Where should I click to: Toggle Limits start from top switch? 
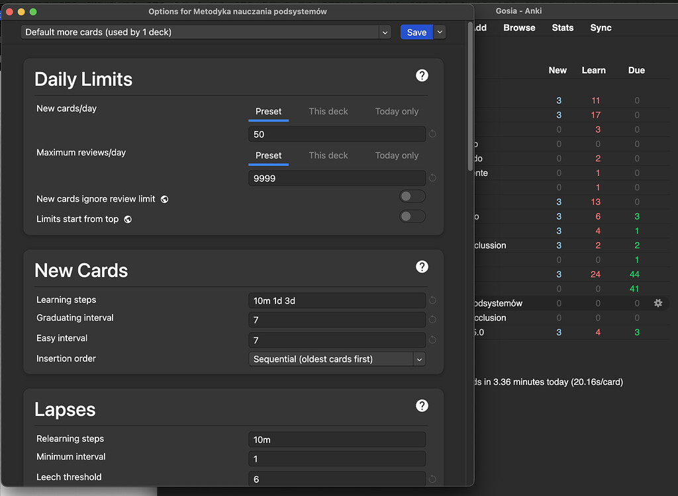click(412, 216)
